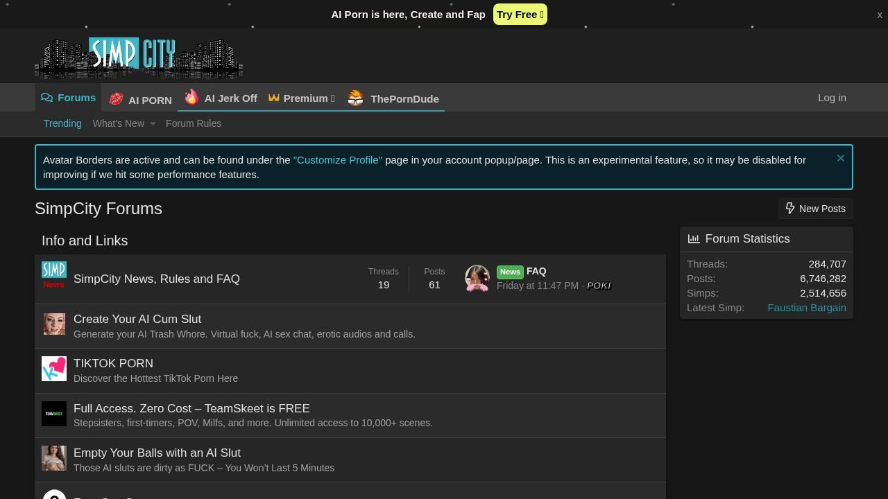
Task: Open Full Access TeamSkeet is FREE link
Action: [191, 408]
